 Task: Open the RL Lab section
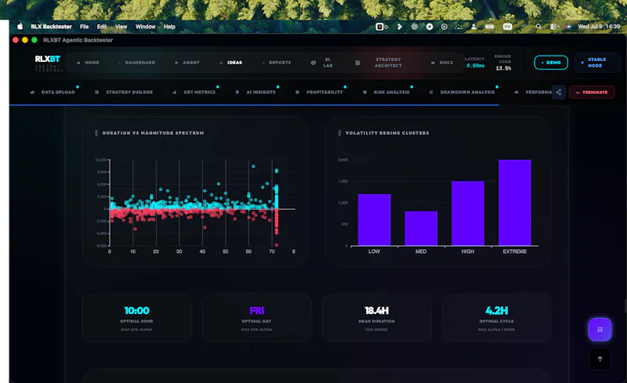click(x=322, y=63)
